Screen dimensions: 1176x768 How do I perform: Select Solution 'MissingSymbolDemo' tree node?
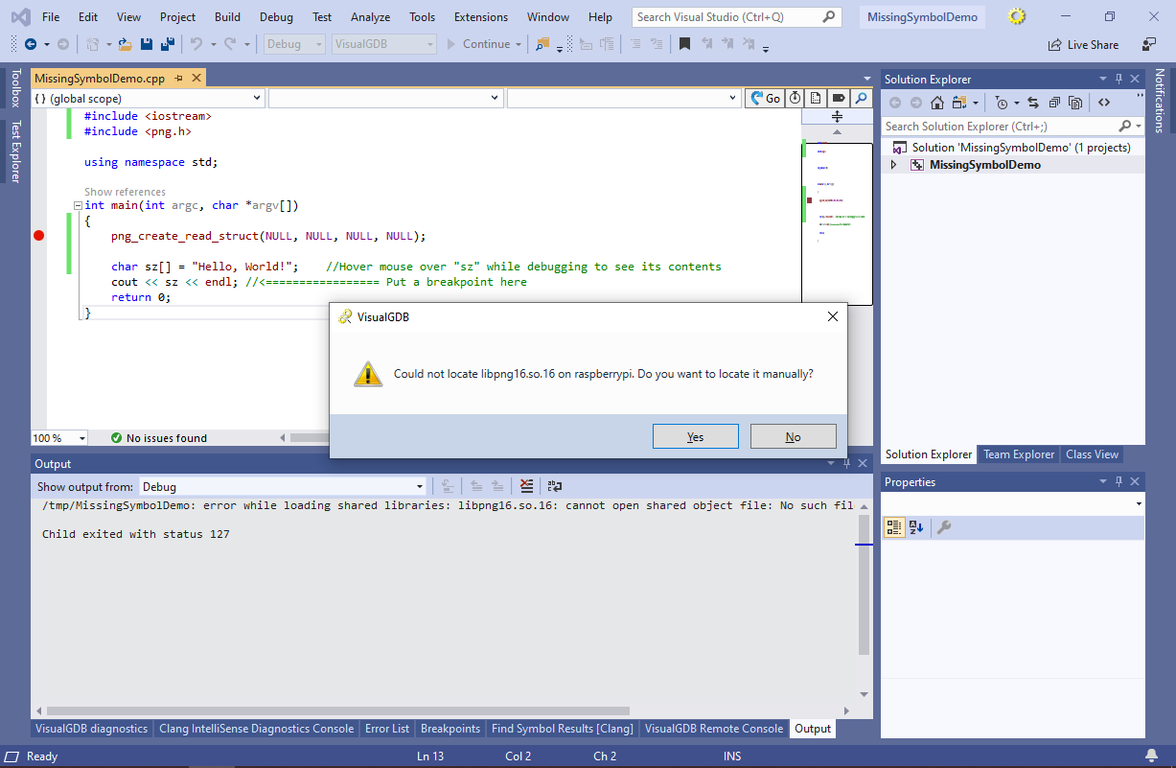click(1021, 148)
